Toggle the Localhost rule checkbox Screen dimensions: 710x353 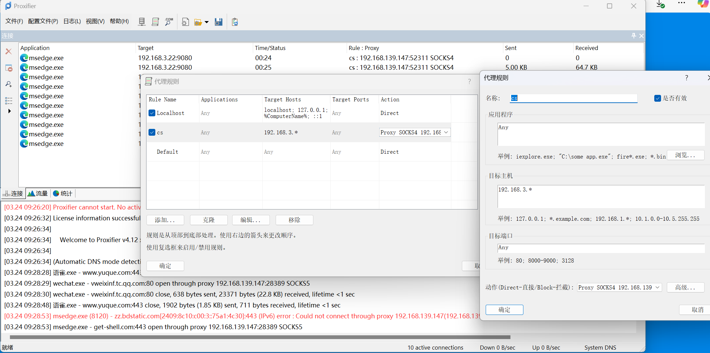(152, 113)
